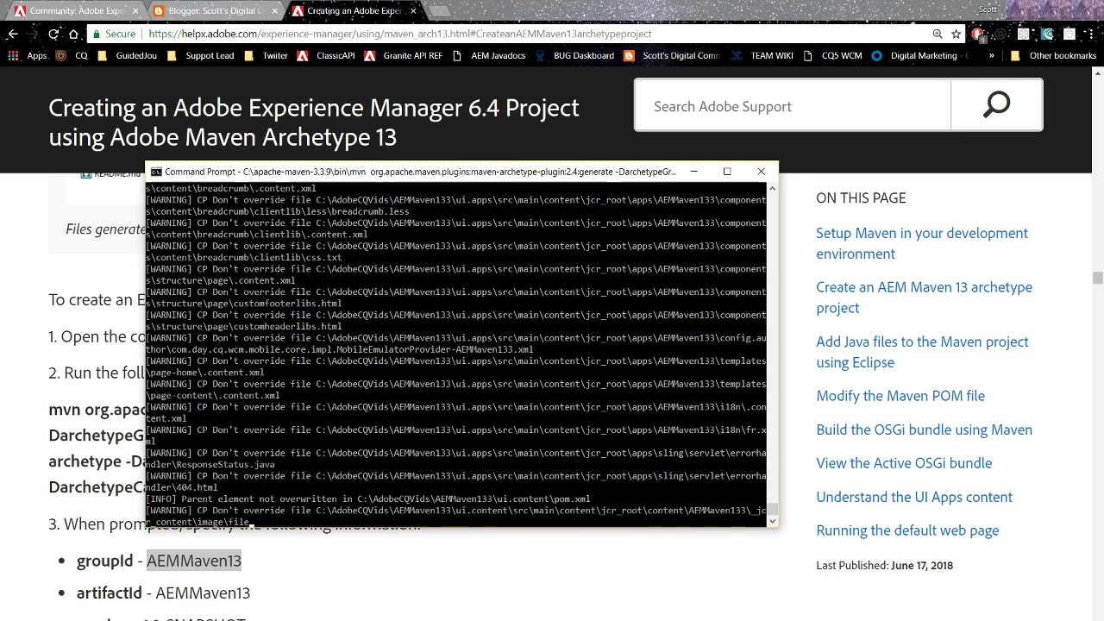Open Scott's Digital Comm bookmark
Image resolution: width=1104 pixels, height=621 pixels.
coord(672,55)
